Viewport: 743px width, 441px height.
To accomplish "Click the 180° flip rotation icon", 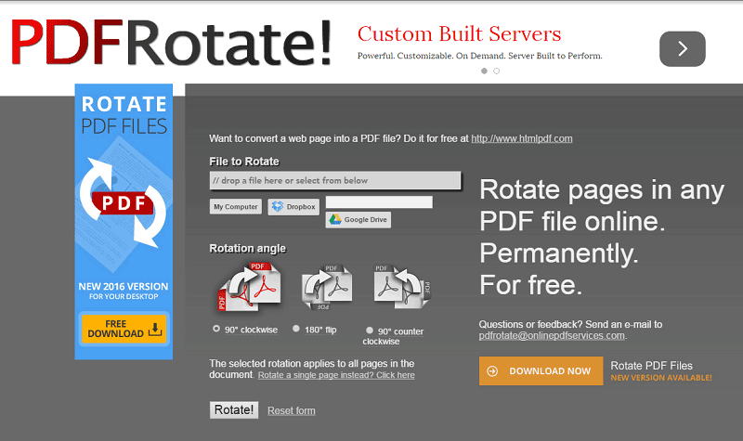I will pyautogui.click(x=327, y=287).
